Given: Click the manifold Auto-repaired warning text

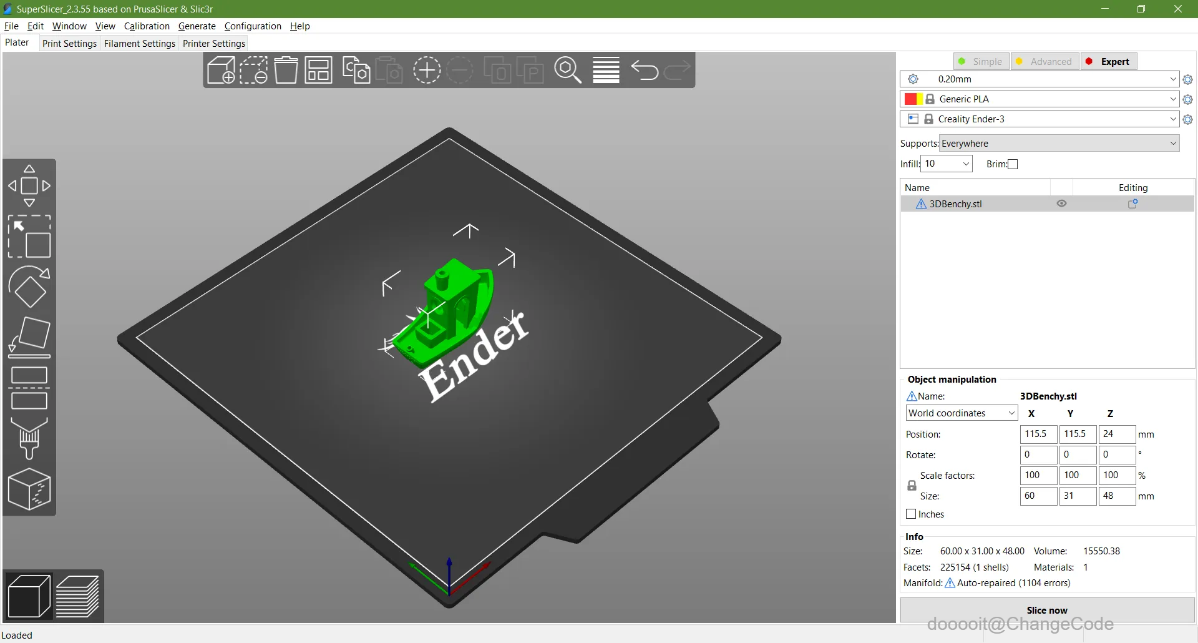Looking at the screenshot, I should tap(1013, 583).
